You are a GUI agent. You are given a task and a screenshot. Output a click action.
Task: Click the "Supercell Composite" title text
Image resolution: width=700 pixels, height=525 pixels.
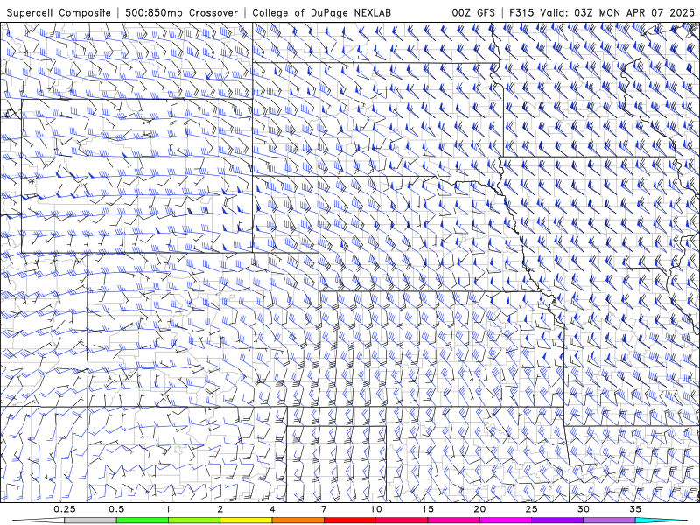pyautogui.click(x=59, y=13)
